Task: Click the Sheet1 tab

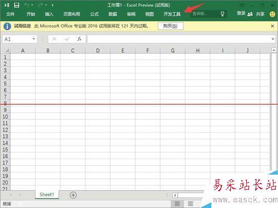Action: point(47,195)
